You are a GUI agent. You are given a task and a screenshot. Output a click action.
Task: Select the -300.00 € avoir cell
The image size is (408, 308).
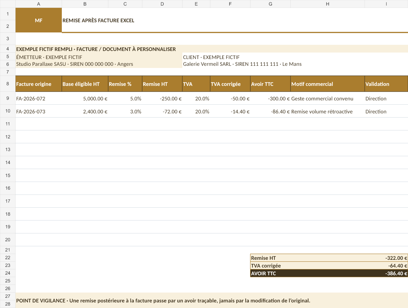(270, 98)
